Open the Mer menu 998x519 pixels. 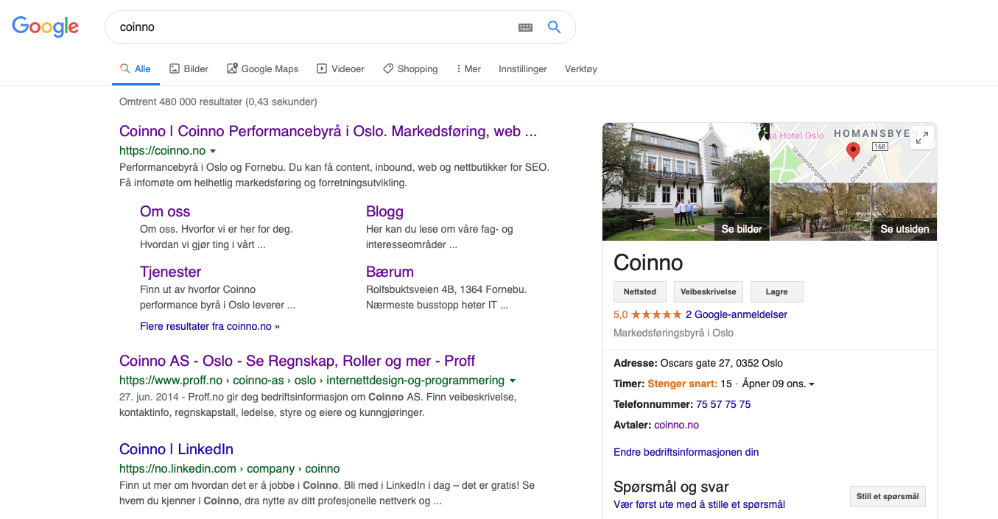(x=468, y=68)
